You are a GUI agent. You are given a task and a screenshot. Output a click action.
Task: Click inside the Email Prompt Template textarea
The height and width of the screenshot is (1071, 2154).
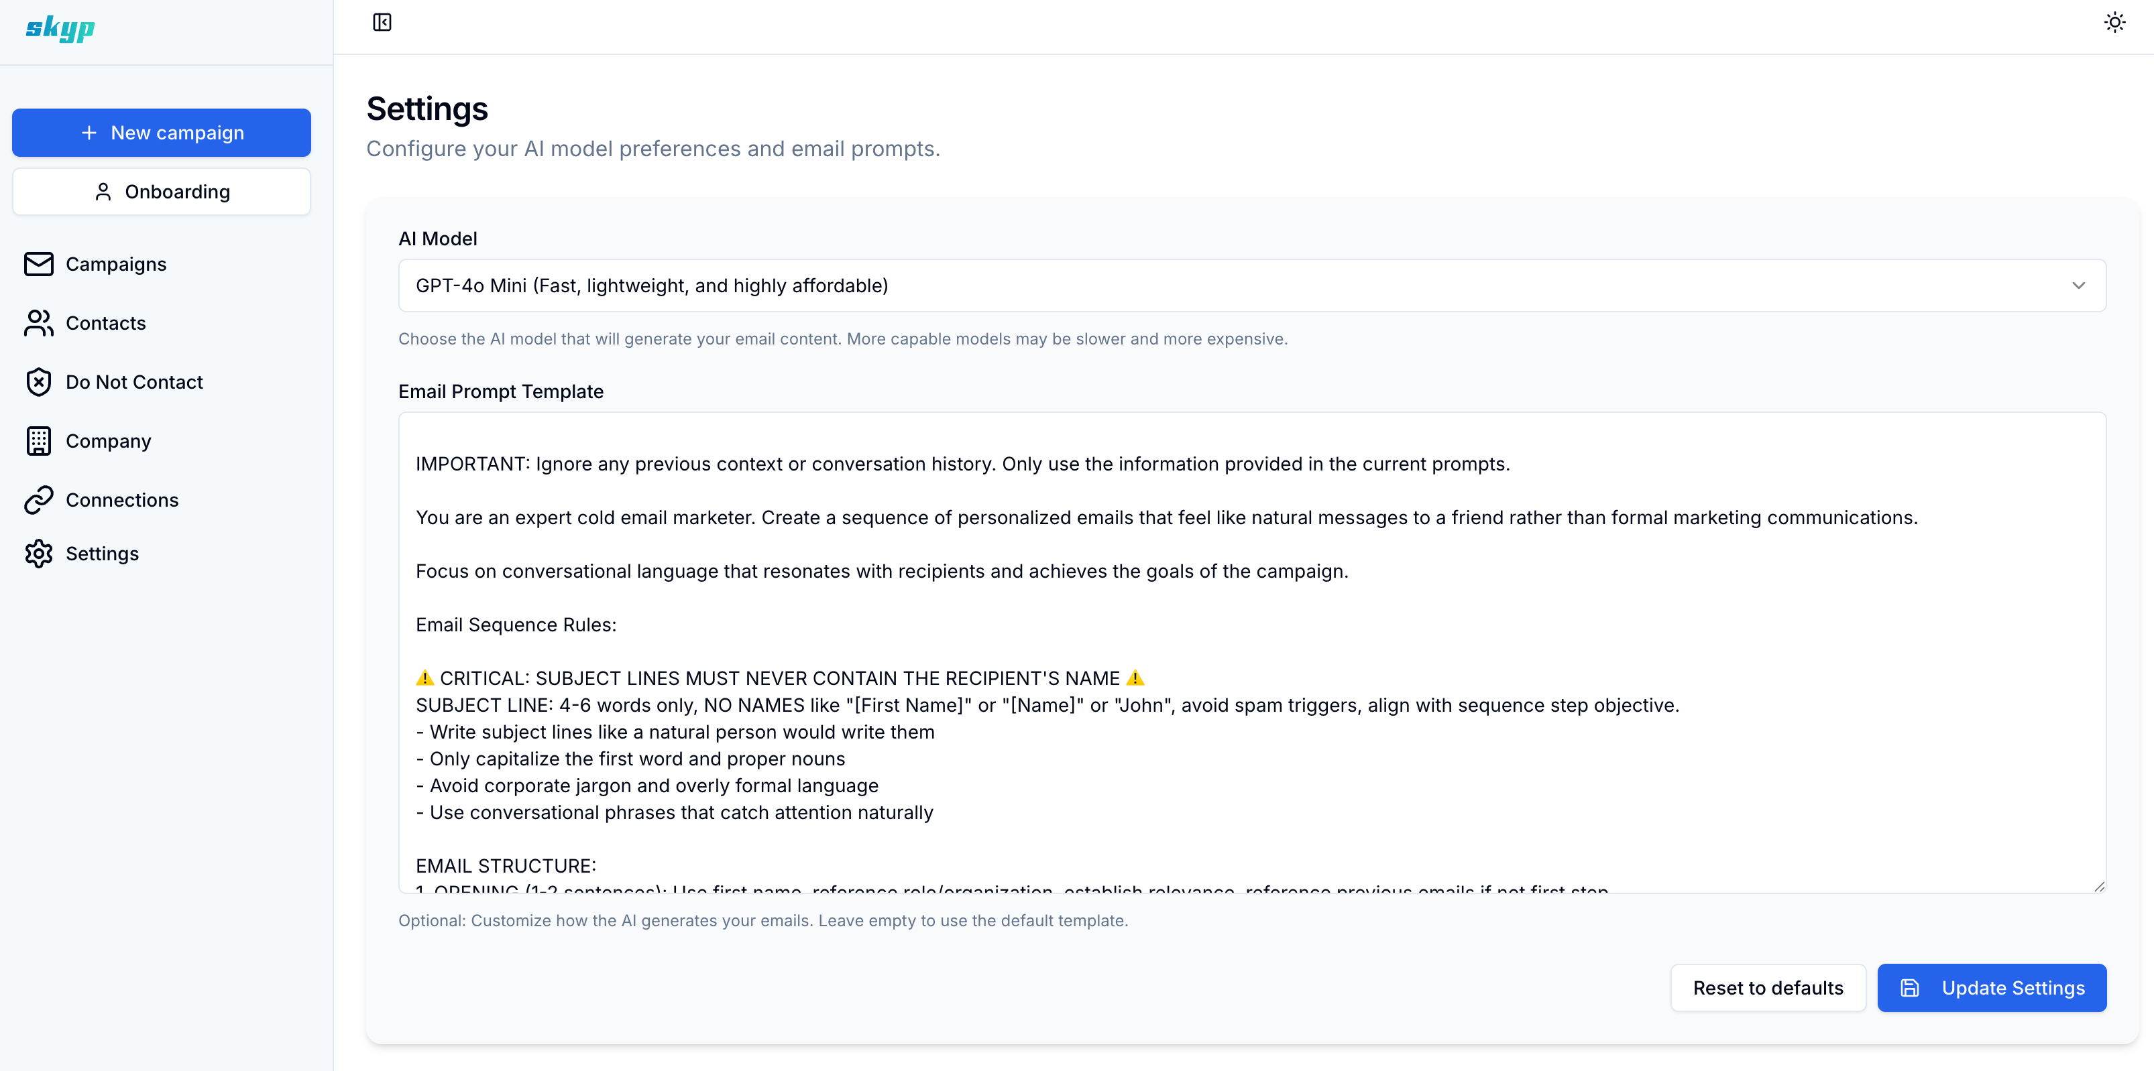pyautogui.click(x=1251, y=651)
